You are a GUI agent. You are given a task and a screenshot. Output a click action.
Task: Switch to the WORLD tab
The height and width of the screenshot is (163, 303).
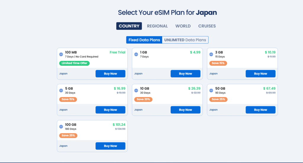[x=183, y=26]
